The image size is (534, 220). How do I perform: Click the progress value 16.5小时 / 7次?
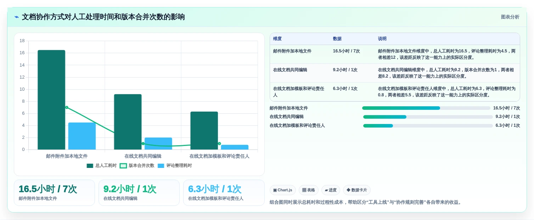click(507, 108)
